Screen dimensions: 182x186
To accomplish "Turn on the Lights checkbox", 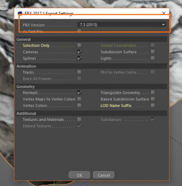I will point(153,58).
